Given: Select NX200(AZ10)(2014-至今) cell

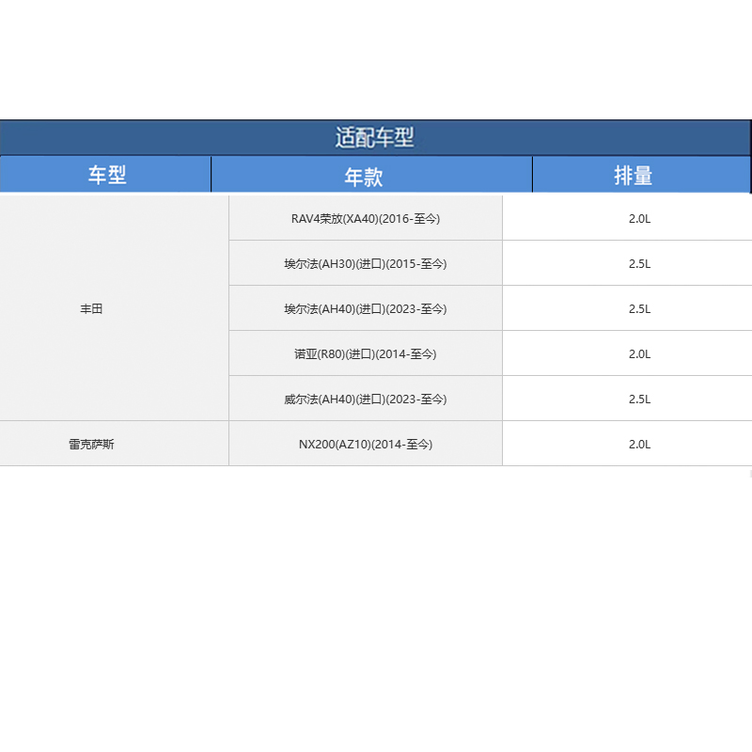Looking at the screenshot, I should [366, 444].
